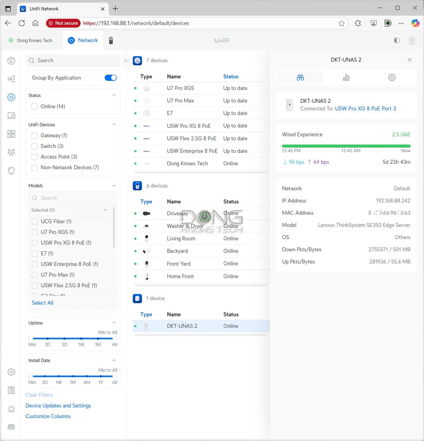Open Device Updates and Settings link
Screen dimensions: 424x441
click(x=58, y=406)
